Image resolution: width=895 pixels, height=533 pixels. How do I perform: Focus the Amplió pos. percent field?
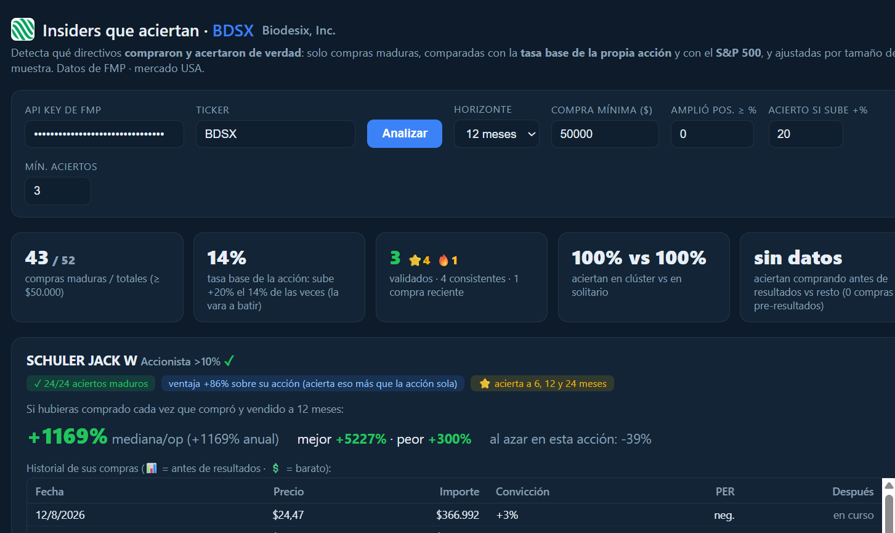click(712, 134)
